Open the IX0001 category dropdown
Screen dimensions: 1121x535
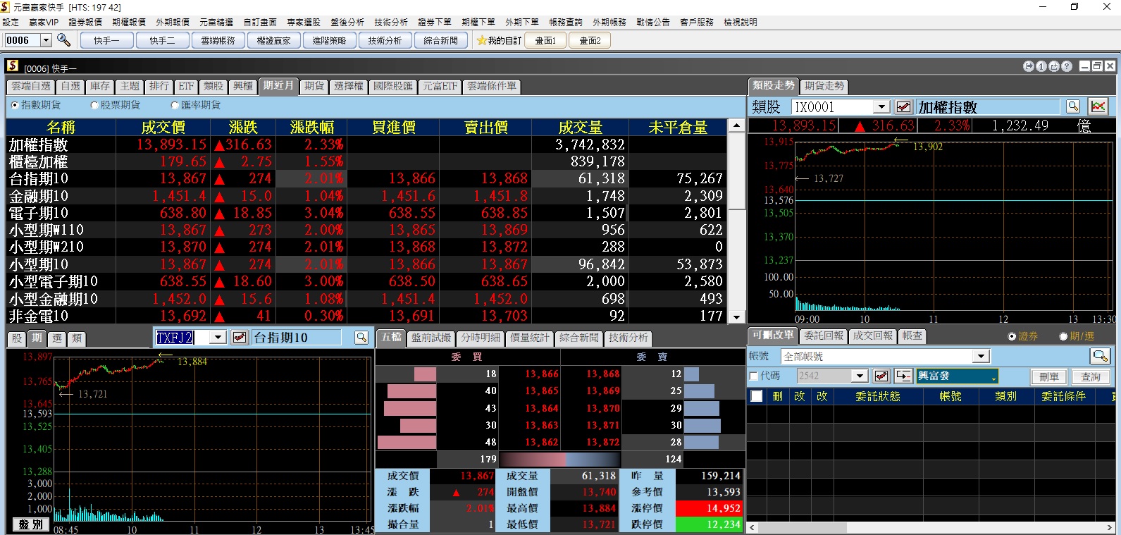(881, 107)
